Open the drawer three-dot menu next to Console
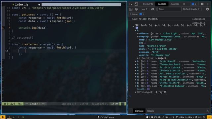 pos(131,111)
